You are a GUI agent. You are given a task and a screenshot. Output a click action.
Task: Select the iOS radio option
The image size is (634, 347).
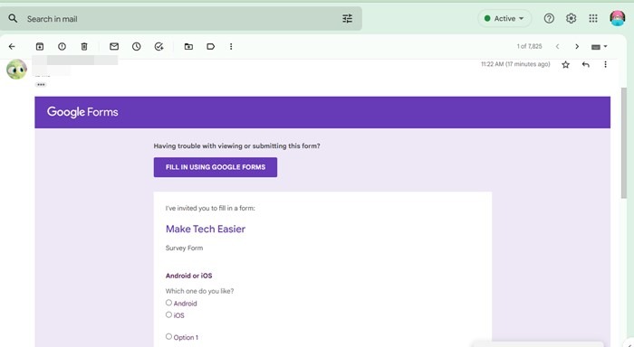pyautogui.click(x=168, y=314)
